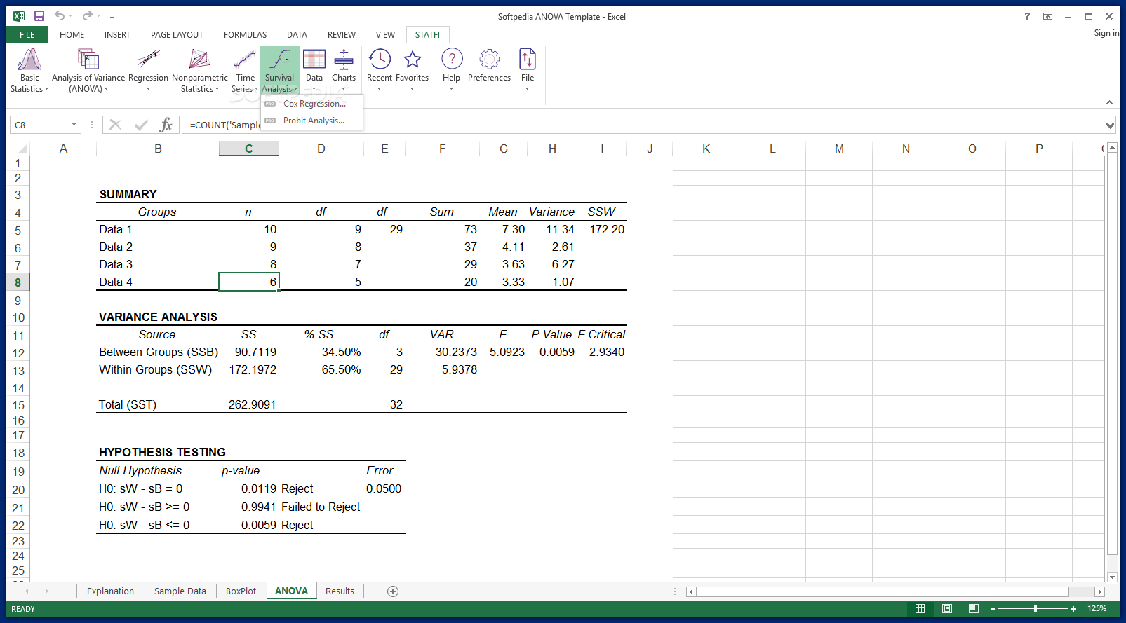Screen dimensions: 1126x623
Task: Click vertical scrollbar down arrow
Action: pos(1112,577)
